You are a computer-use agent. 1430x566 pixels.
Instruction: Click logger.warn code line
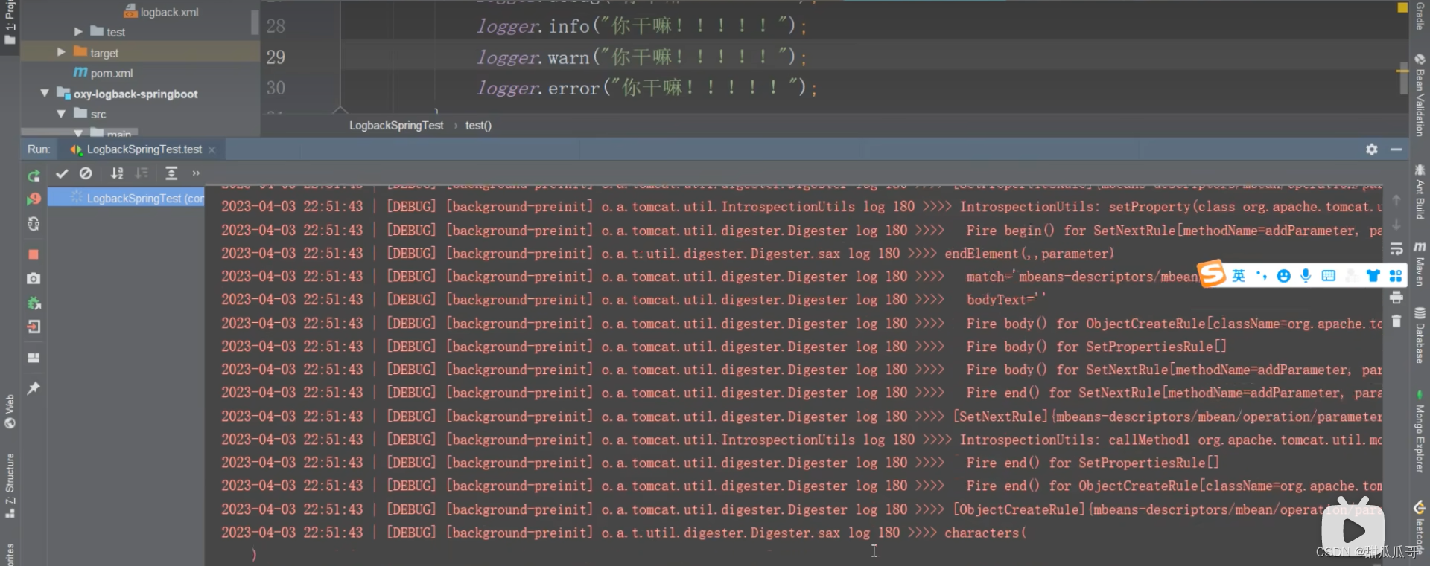point(641,57)
